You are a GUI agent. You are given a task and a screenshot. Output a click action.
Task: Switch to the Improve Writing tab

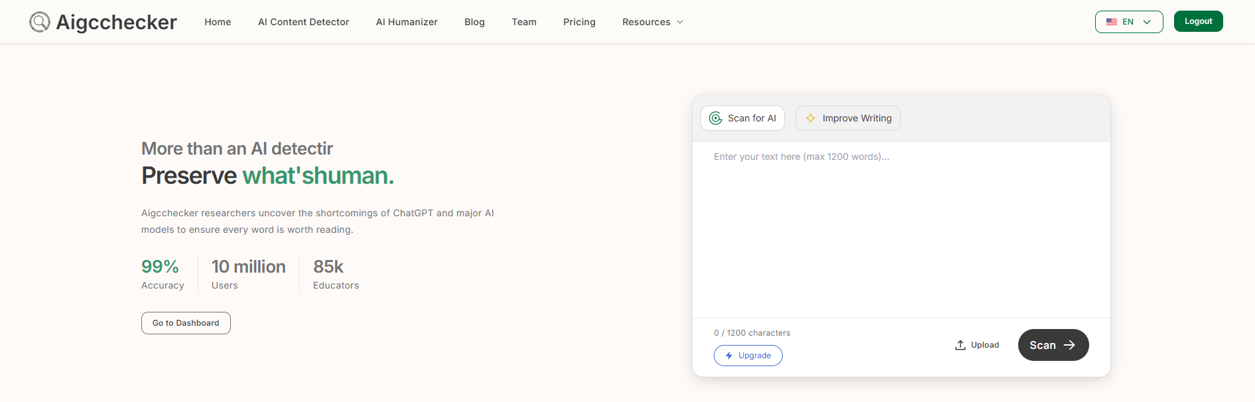[848, 118]
